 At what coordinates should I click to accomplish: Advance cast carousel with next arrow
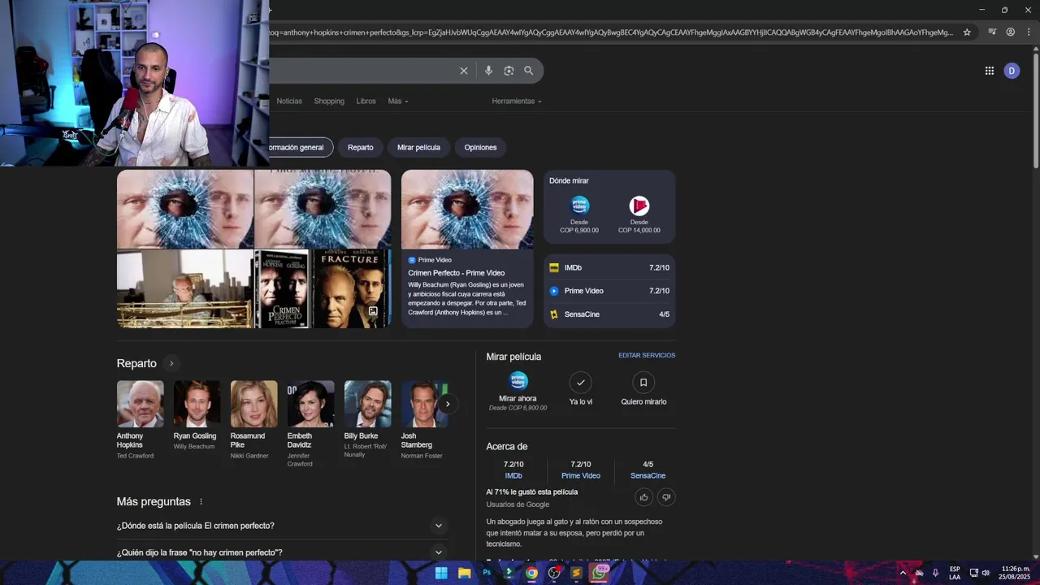(447, 404)
